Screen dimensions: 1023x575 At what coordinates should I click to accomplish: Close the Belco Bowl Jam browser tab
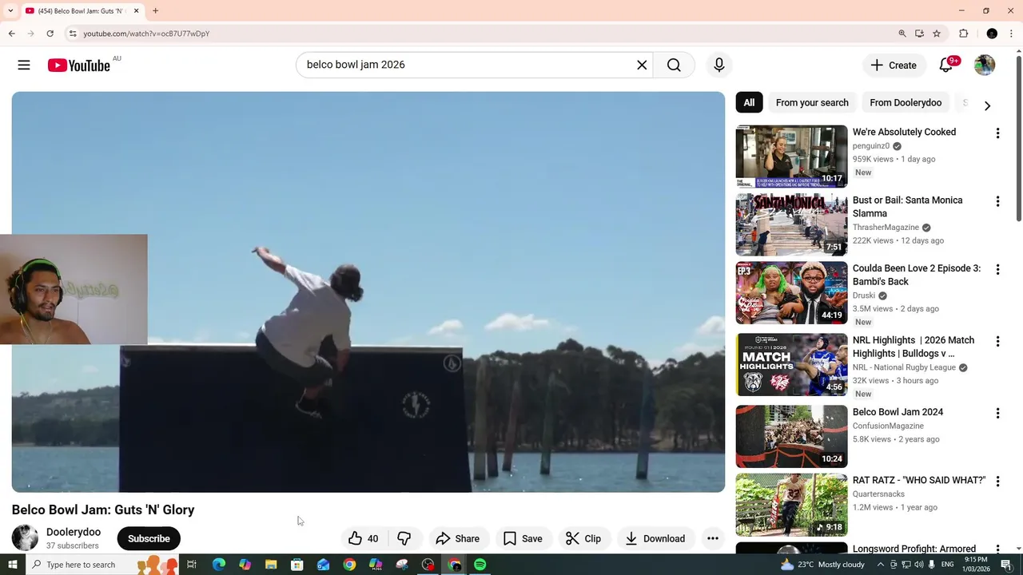[x=136, y=11]
